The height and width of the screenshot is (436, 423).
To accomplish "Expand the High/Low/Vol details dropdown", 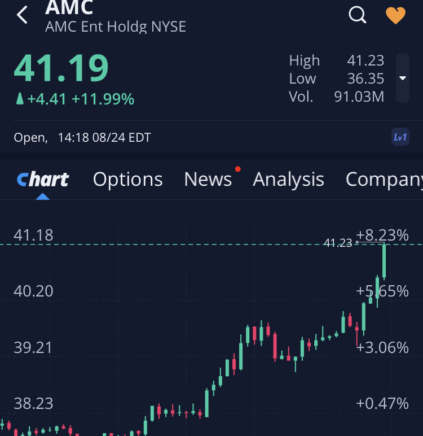I will [403, 78].
